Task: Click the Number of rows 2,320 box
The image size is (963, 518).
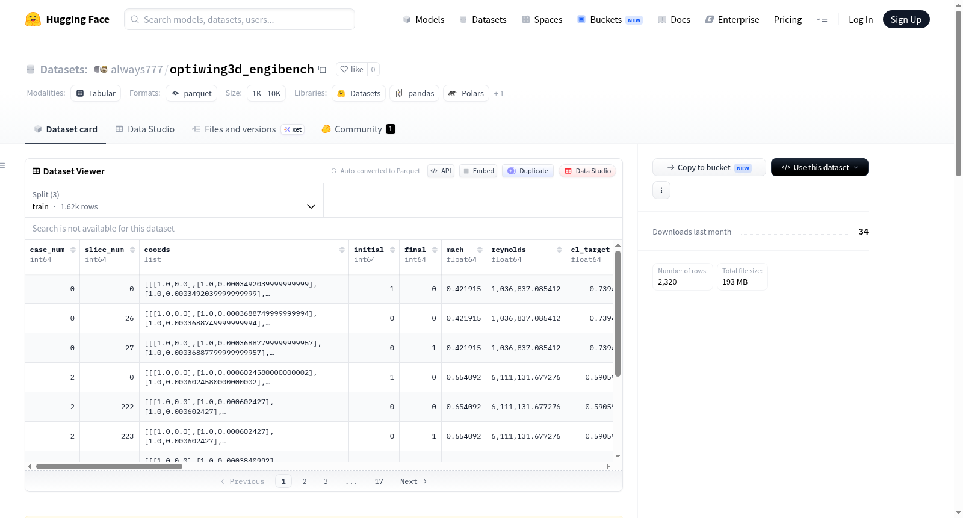Action: 683,277
